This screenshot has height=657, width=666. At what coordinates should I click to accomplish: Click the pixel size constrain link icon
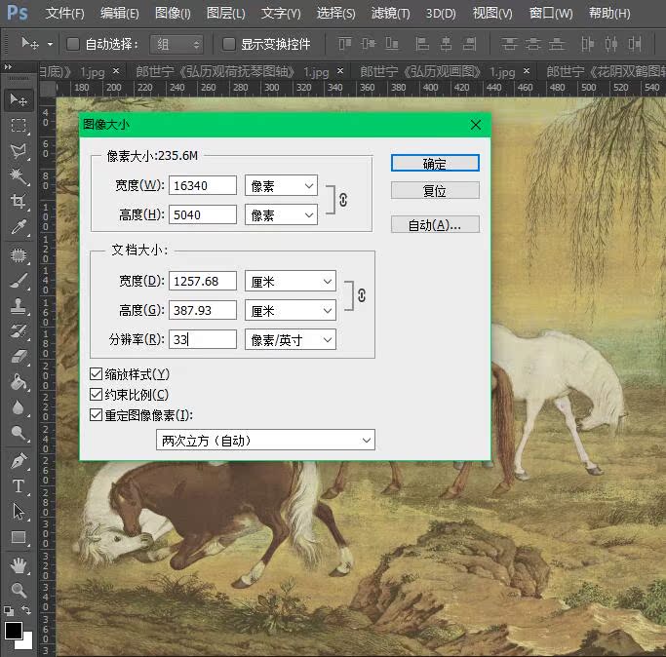[x=343, y=200]
